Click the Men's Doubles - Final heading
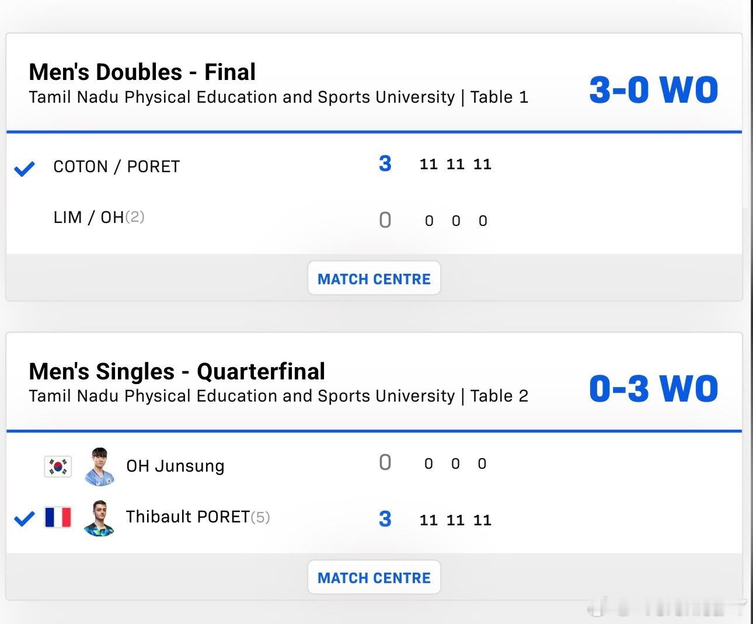Screen dimensions: 753x624 [x=142, y=72]
